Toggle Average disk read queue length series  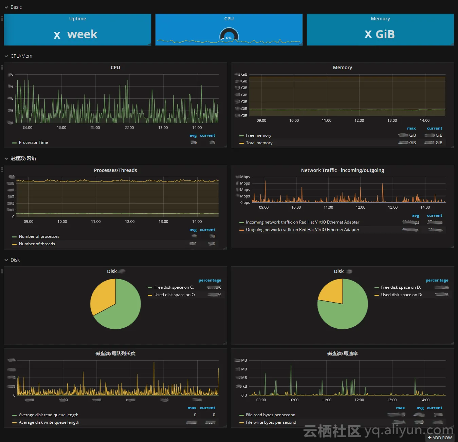(x=49, y=415)
